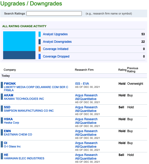
Task: Open Argus Research firm link in OI row
Action: 86,145
